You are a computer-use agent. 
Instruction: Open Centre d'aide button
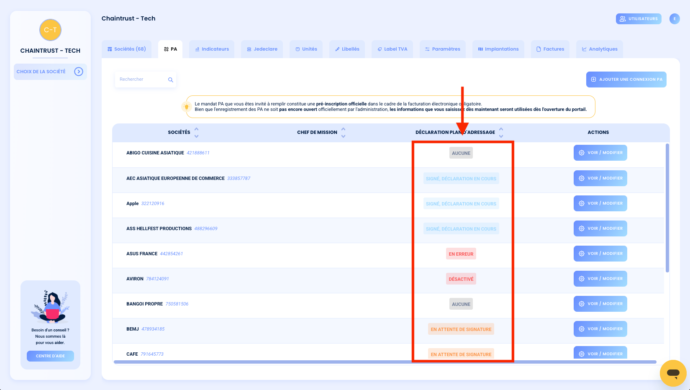(x=50, y=356)
